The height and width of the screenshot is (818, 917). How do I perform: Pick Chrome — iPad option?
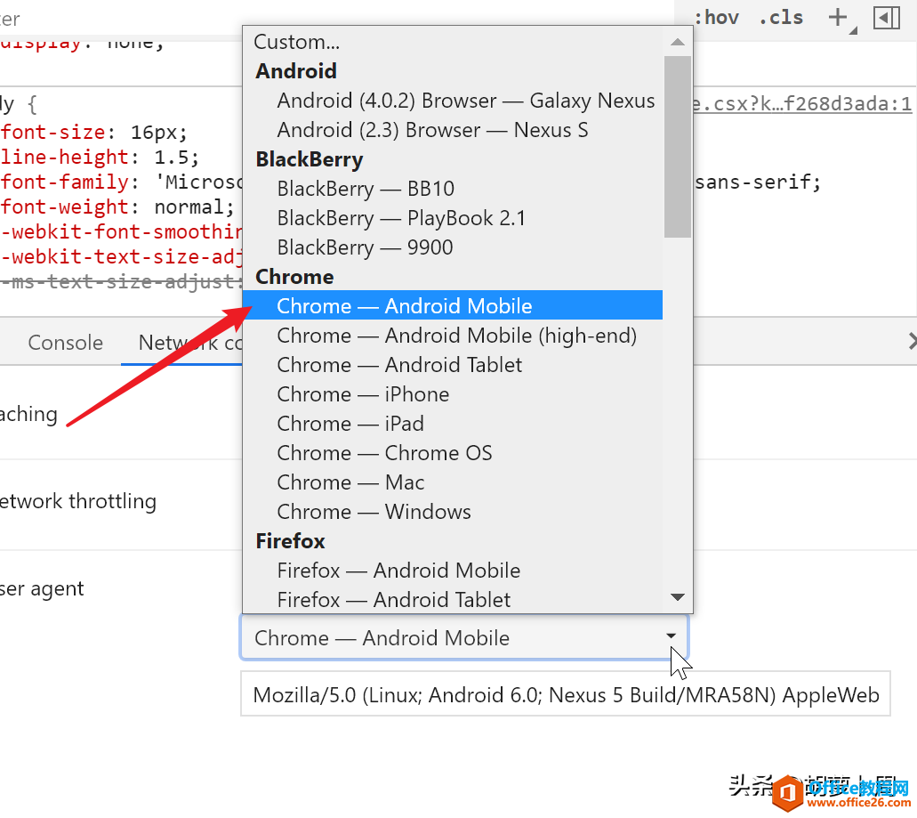pyautogui.click(x=452, y=423)
